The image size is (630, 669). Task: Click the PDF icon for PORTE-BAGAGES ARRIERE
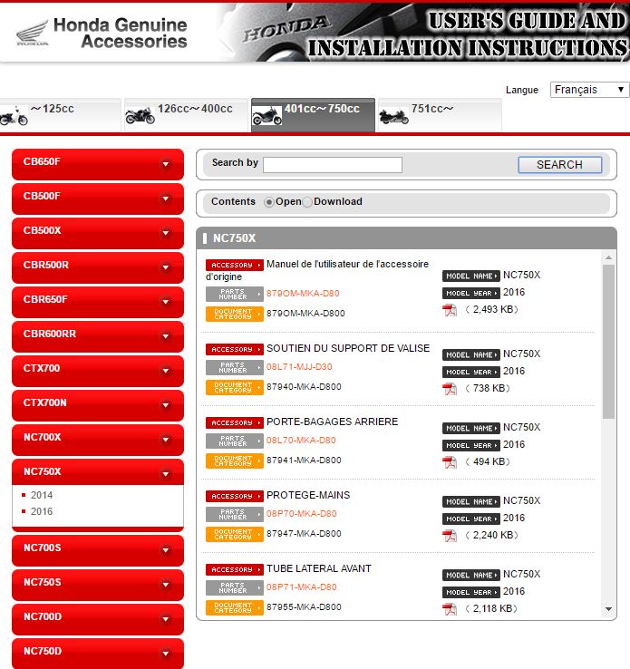point(449,462)
